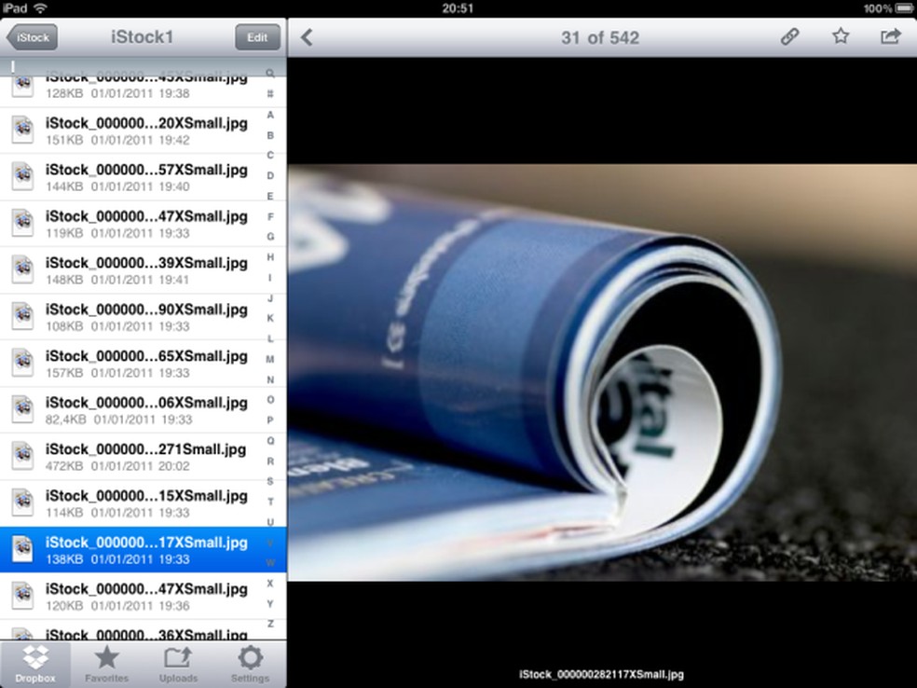The height and width of the screenshot is (688, 917).
Task: Jump to # section in the index
Action: point(270,93)
